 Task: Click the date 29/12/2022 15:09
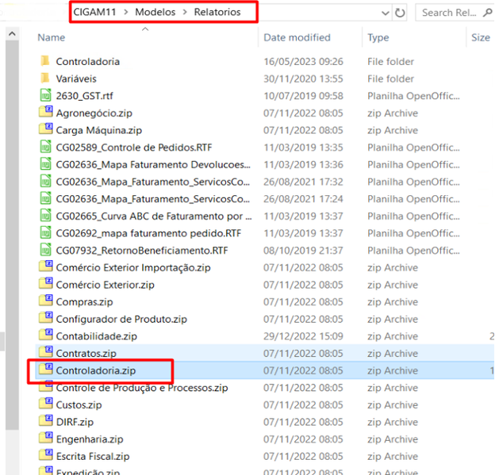[x=303, y=336]
